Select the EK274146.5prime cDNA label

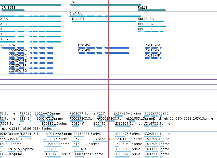(33, 134)
